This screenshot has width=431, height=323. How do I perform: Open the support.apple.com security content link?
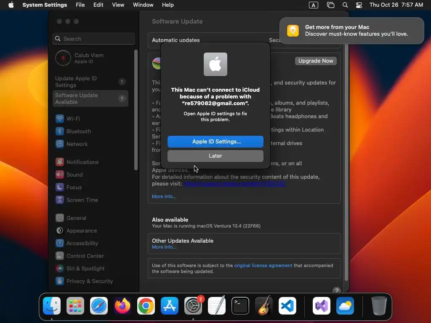click(234, 184)
